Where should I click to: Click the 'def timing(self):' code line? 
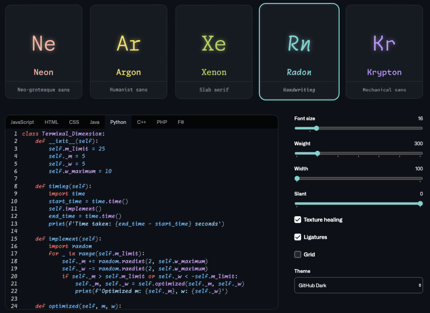point(63,186)
